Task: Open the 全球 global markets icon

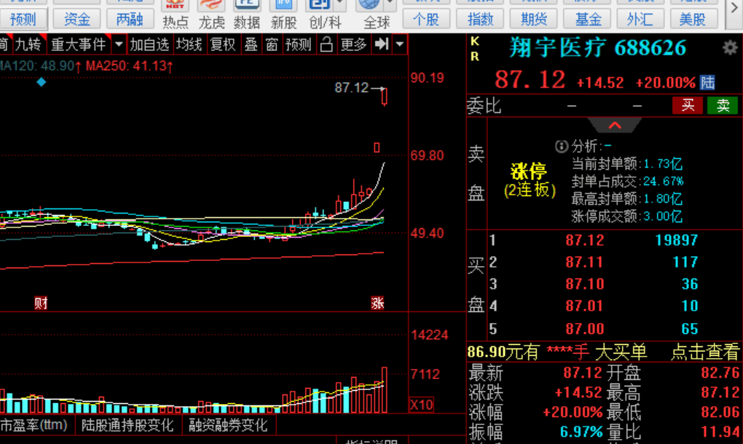Action: click(377, 13)
